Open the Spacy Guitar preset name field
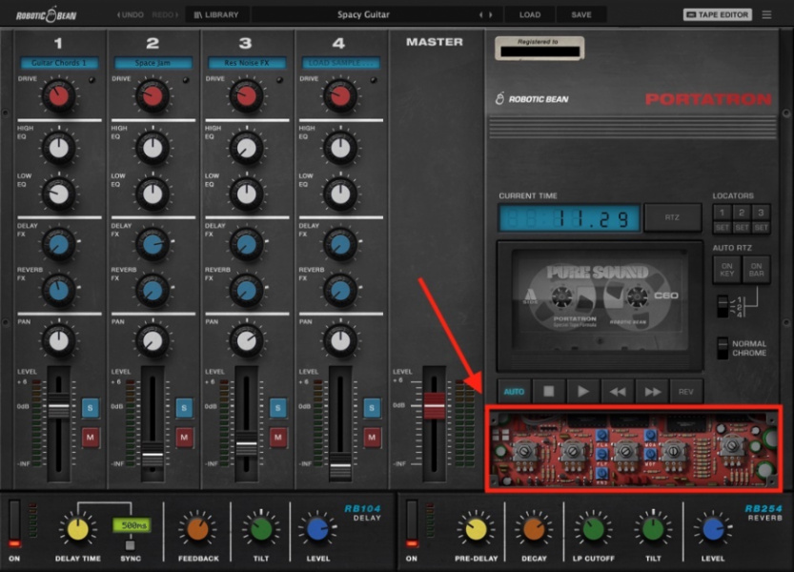Screen dimensions: 794x572 (363, 14)
